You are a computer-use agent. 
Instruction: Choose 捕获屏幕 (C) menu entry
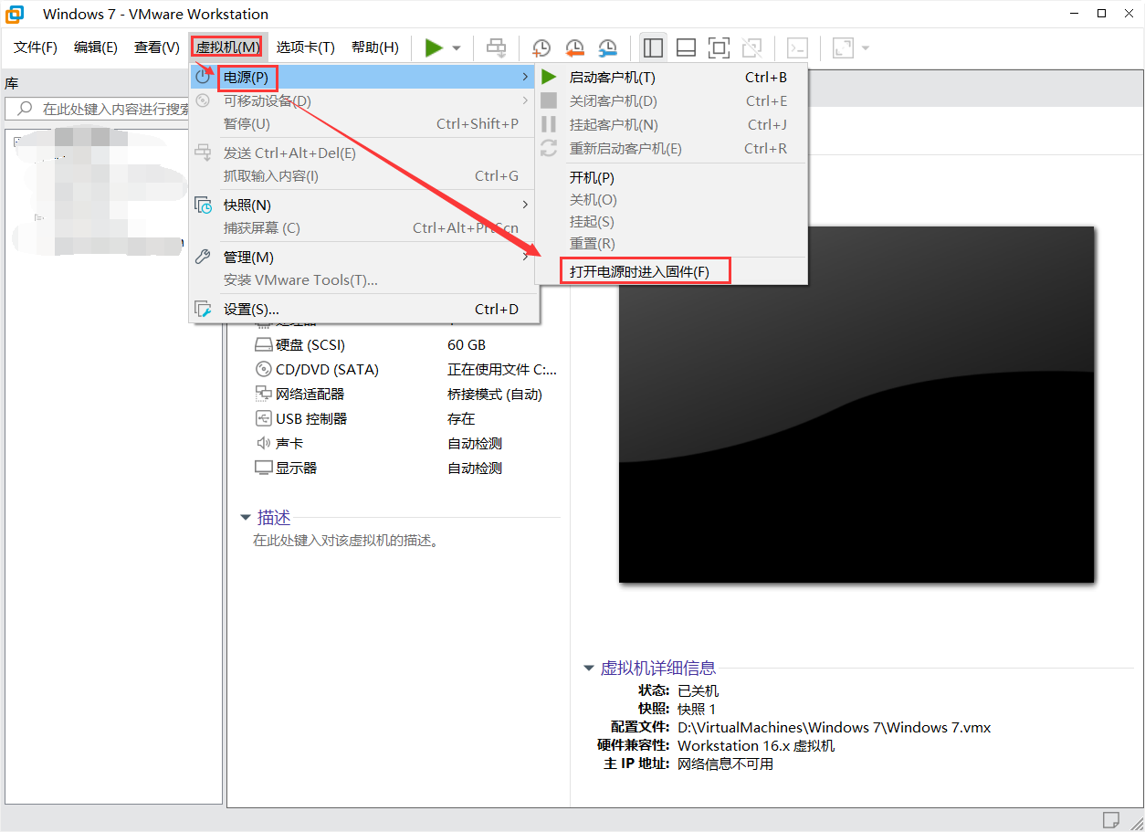[x=363, y=228]
